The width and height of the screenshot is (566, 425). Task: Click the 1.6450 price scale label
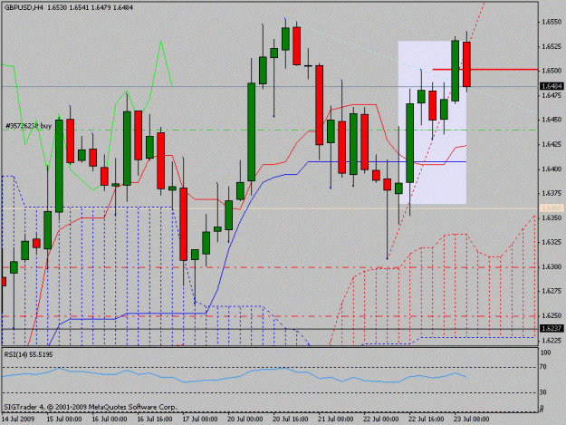(552, 120)
